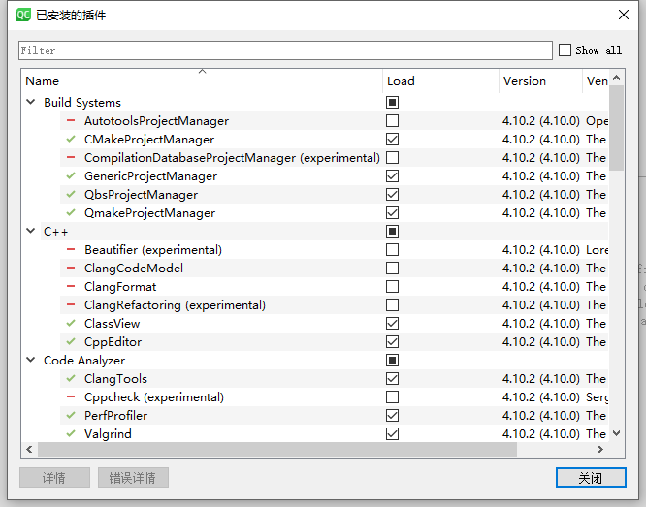Click the vertical scrollbar thumb
Viewport: 646px width, 507px height.
[616, 129]
